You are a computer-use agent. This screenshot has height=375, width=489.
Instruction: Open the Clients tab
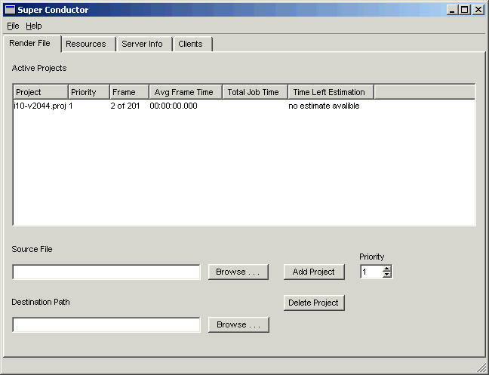coord(190,44)
